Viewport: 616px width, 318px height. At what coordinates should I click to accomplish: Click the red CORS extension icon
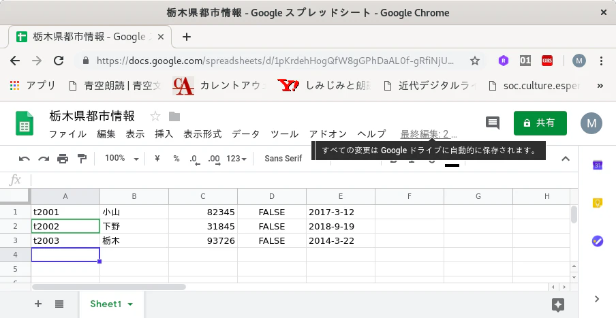tap(547, 61)
